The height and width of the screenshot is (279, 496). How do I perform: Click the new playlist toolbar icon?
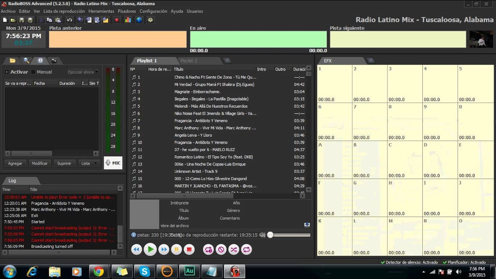coord(5,20)
